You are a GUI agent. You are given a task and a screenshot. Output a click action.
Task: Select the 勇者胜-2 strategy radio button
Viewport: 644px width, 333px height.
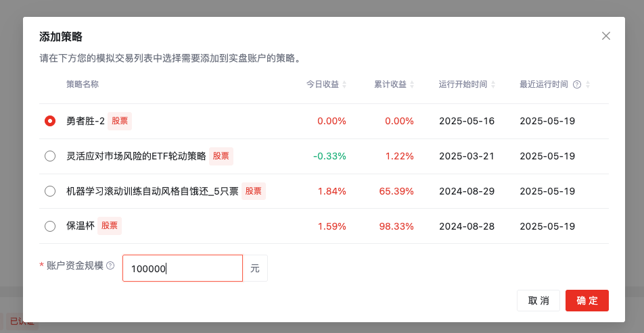(x=50, y=122)
